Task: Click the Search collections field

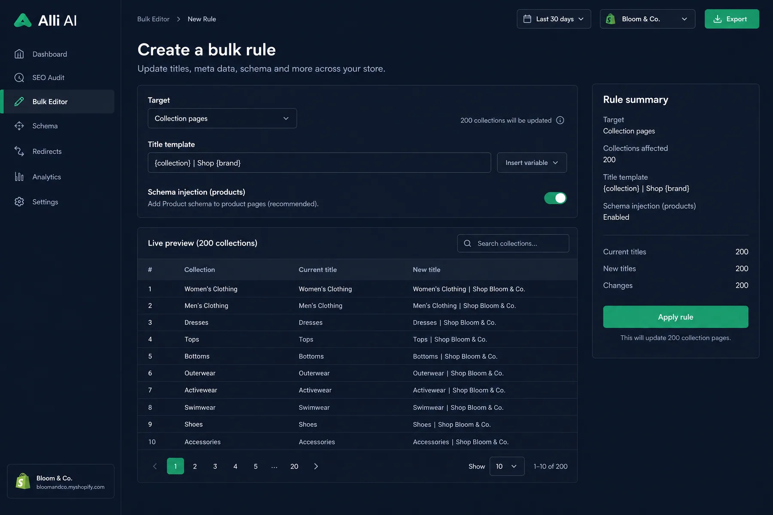Action: coord(513,243)
